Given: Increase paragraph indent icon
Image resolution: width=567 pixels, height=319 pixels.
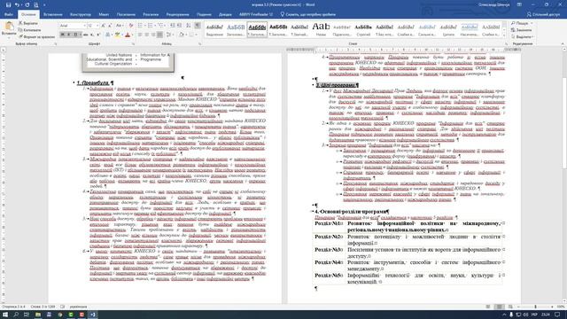Looking at the screenshot, I should click(179, 26).
